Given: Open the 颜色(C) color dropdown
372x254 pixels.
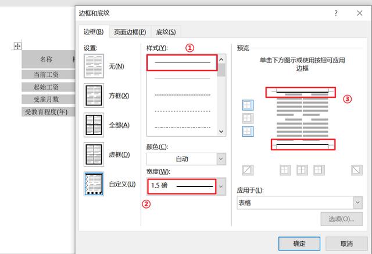Looking at the screenshot, I should click(221, 159).
